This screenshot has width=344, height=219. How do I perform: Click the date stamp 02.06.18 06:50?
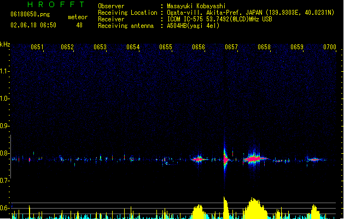[x=33, y=25]
